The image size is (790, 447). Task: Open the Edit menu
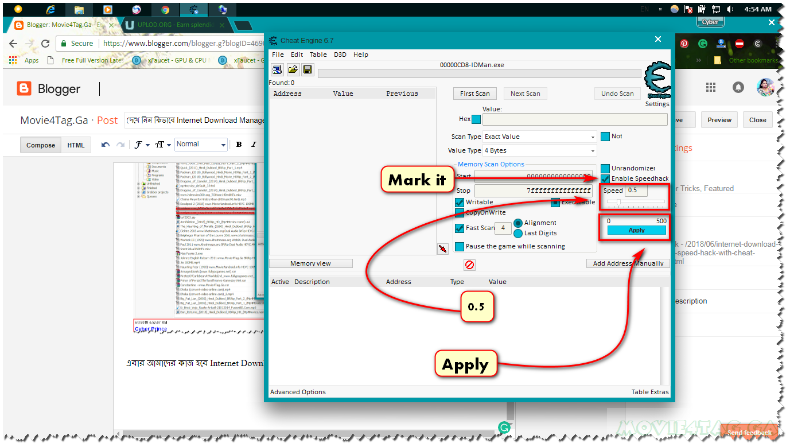[x=297, y=55]
